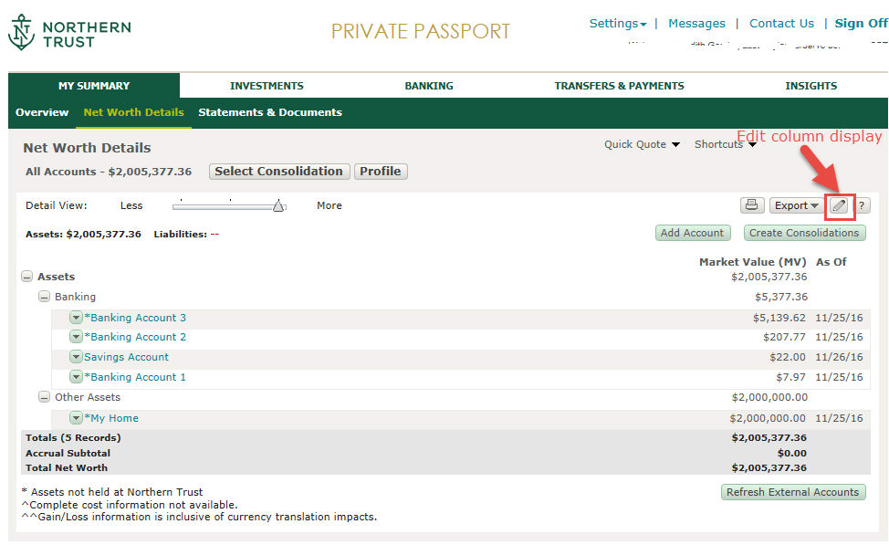
Task: Open the Messages link
Action: pos(696,23)
